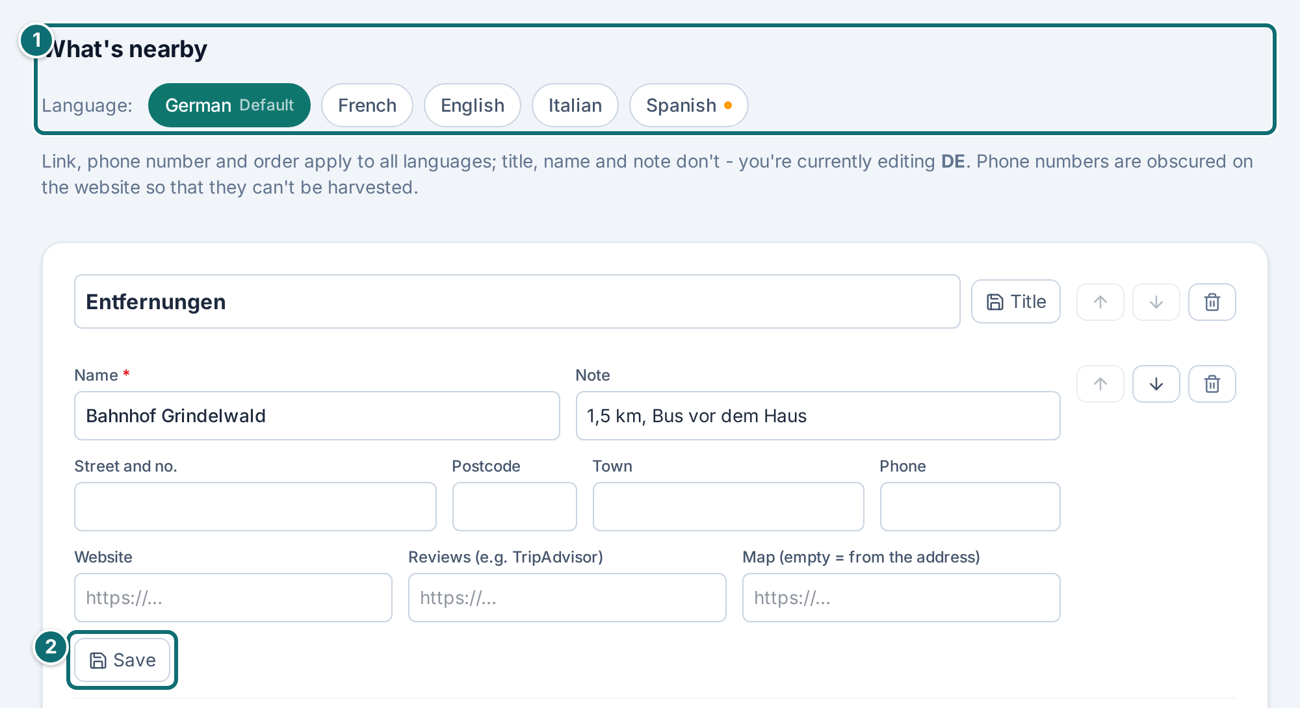Save the entry with the Save button
The width and height of the screenshot is (1300, 708).
122,660
